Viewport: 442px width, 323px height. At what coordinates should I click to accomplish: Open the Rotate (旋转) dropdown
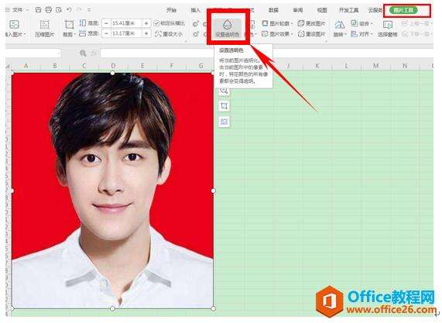click(339, 29)
